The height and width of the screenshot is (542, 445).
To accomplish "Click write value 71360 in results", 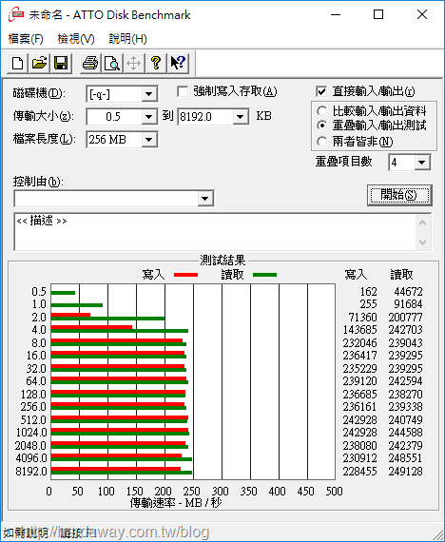I will point(362,318).
